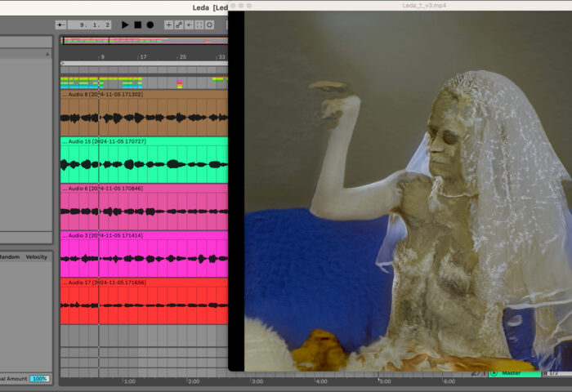Viewport: 572px width, 392px height.
Task: Select the red Audio 17 clip header
Action: click(144, 283)
